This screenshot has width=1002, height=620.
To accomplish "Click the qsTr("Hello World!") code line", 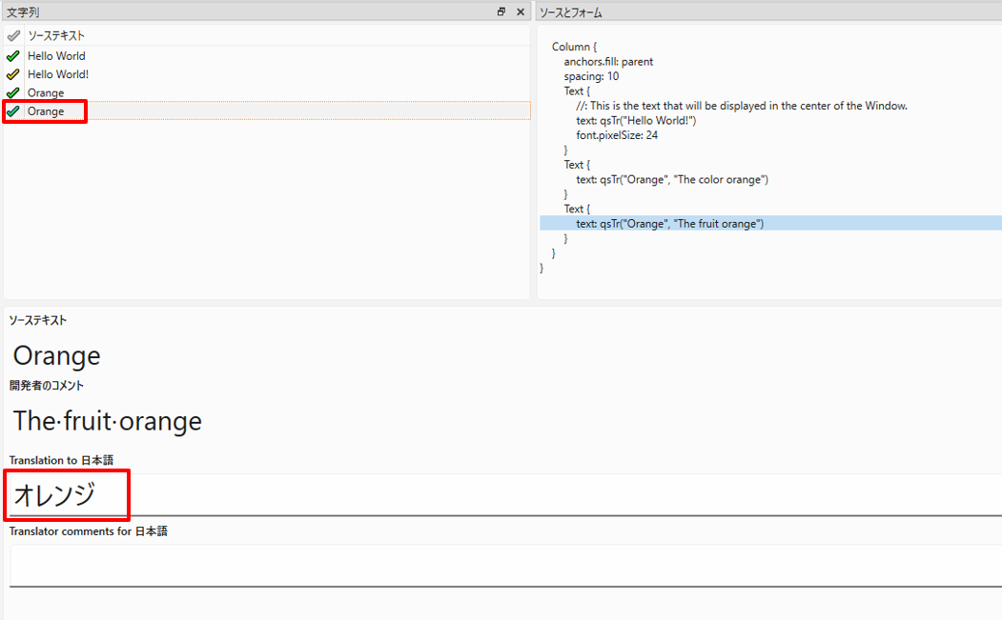I will pos(636,120).
